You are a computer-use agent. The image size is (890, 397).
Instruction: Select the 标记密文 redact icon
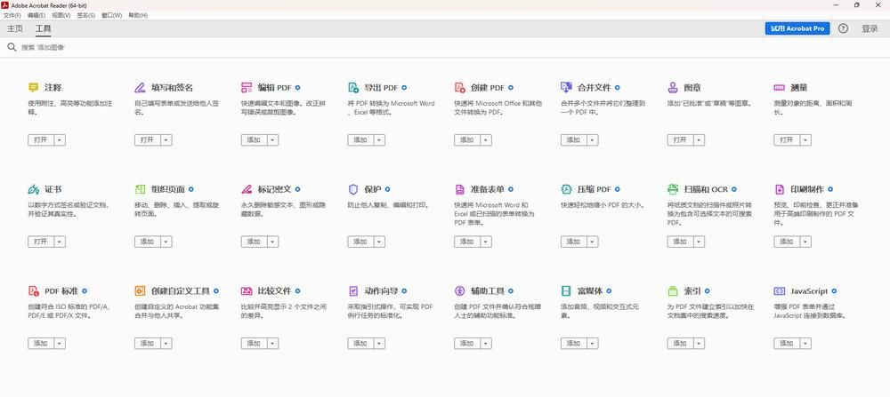247,189
